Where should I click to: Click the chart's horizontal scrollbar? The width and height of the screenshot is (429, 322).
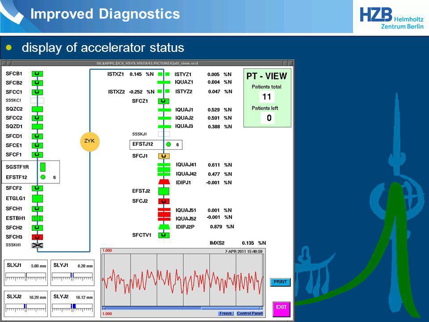tap(182, 308)
